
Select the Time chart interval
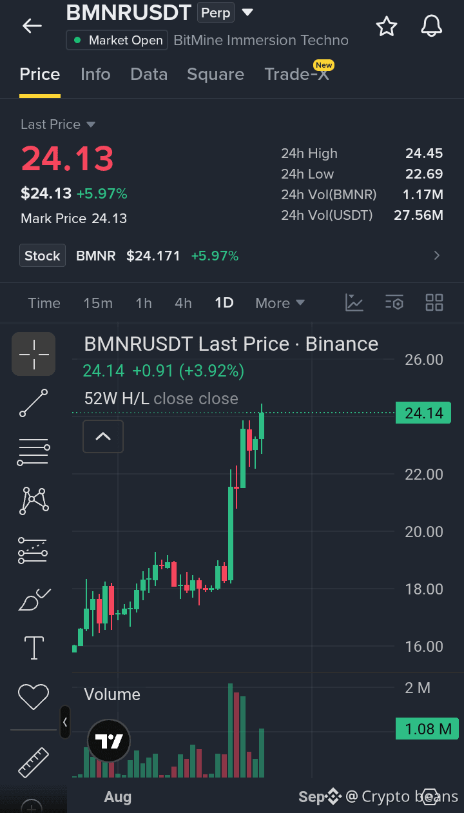(44, 303)
